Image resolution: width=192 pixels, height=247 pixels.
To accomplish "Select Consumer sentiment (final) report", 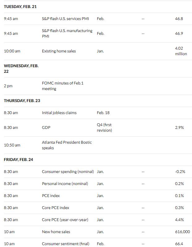I will [x=65, y=244].
